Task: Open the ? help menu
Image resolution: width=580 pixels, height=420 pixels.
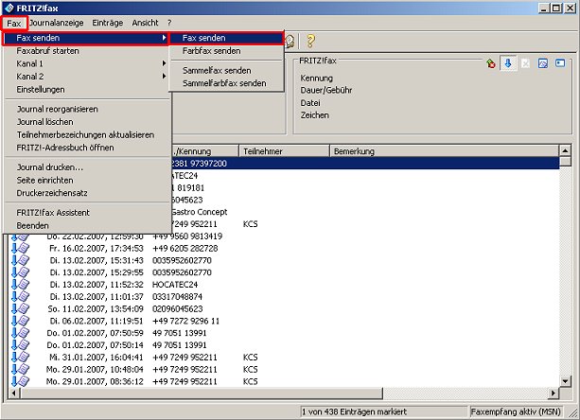Action: click(x=169, y=23)
